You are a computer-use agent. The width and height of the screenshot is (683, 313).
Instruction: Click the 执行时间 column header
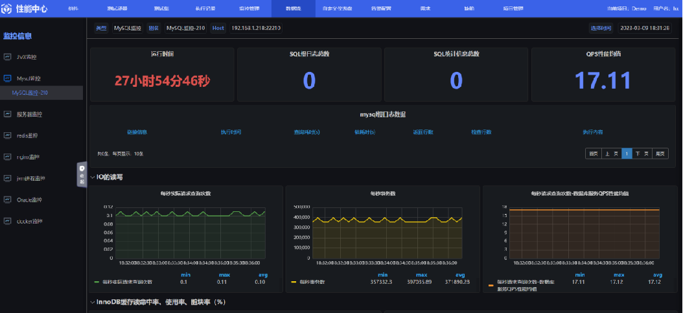coord(231,132)
